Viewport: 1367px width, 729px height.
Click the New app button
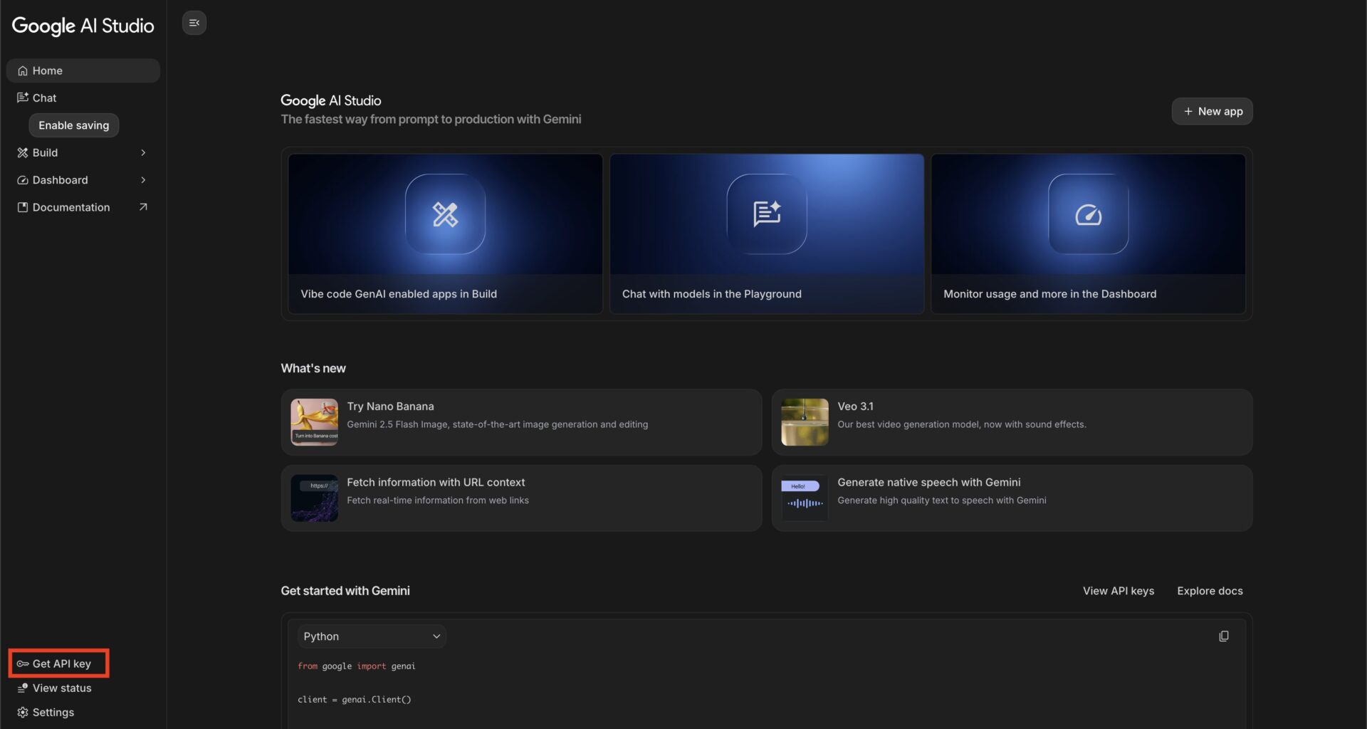1212,111
